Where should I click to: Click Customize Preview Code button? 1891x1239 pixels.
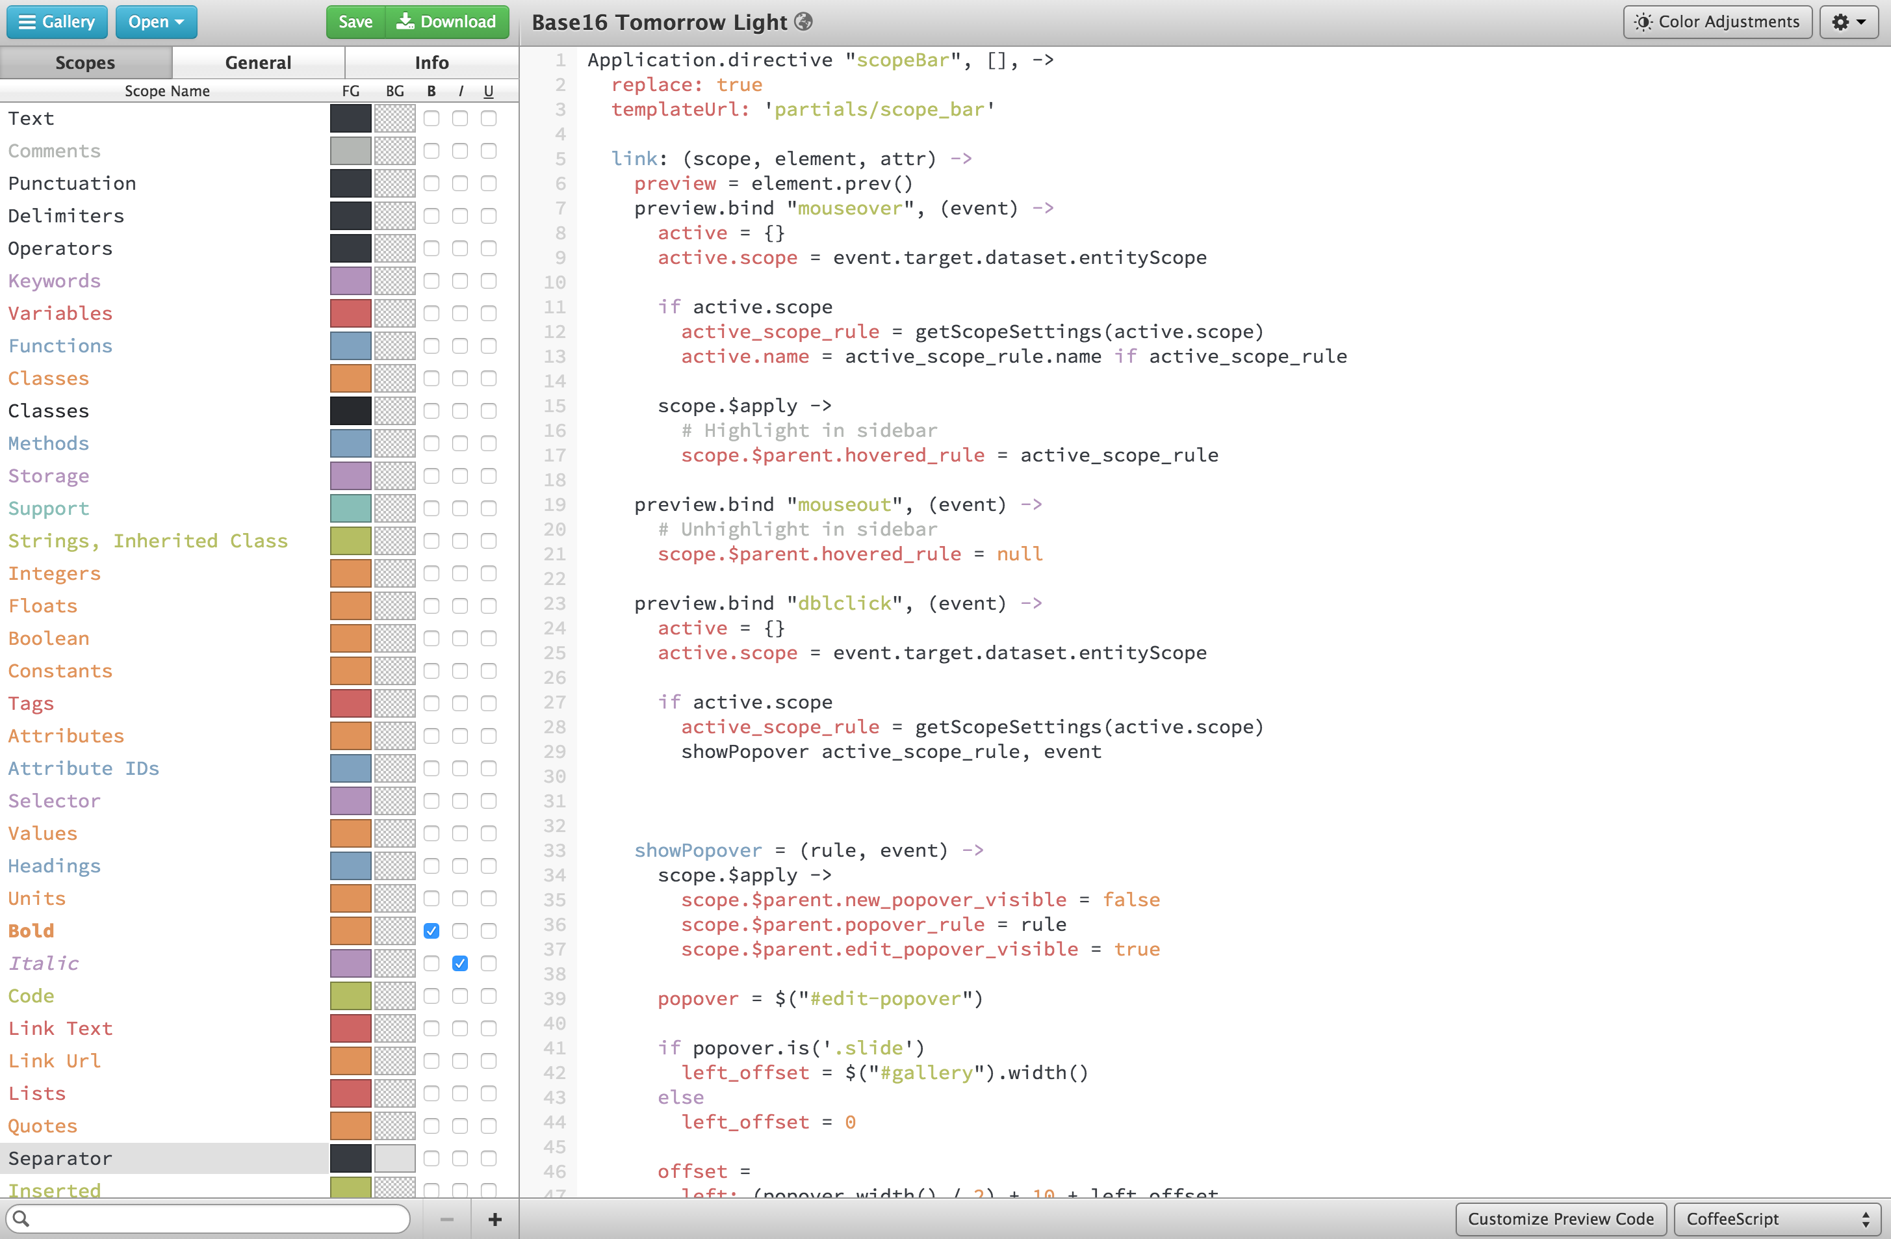click(x=1560, y=1218)
